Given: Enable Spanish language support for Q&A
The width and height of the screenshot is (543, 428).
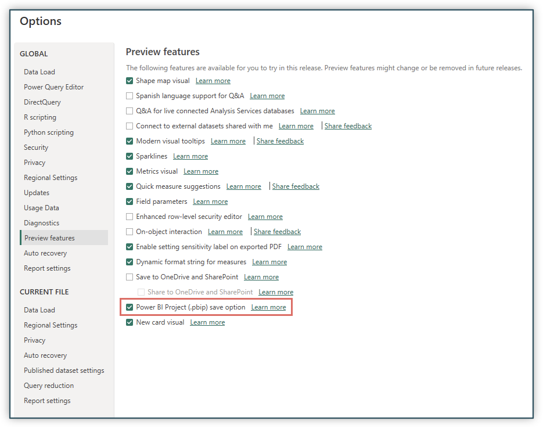Looking at the screenshot, I should coord(130,96).
